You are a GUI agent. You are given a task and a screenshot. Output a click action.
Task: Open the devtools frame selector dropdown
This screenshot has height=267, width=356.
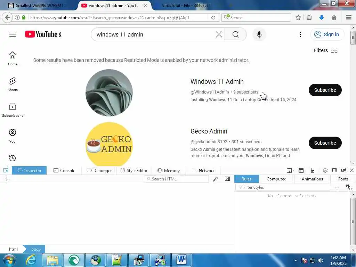(290, 170)
